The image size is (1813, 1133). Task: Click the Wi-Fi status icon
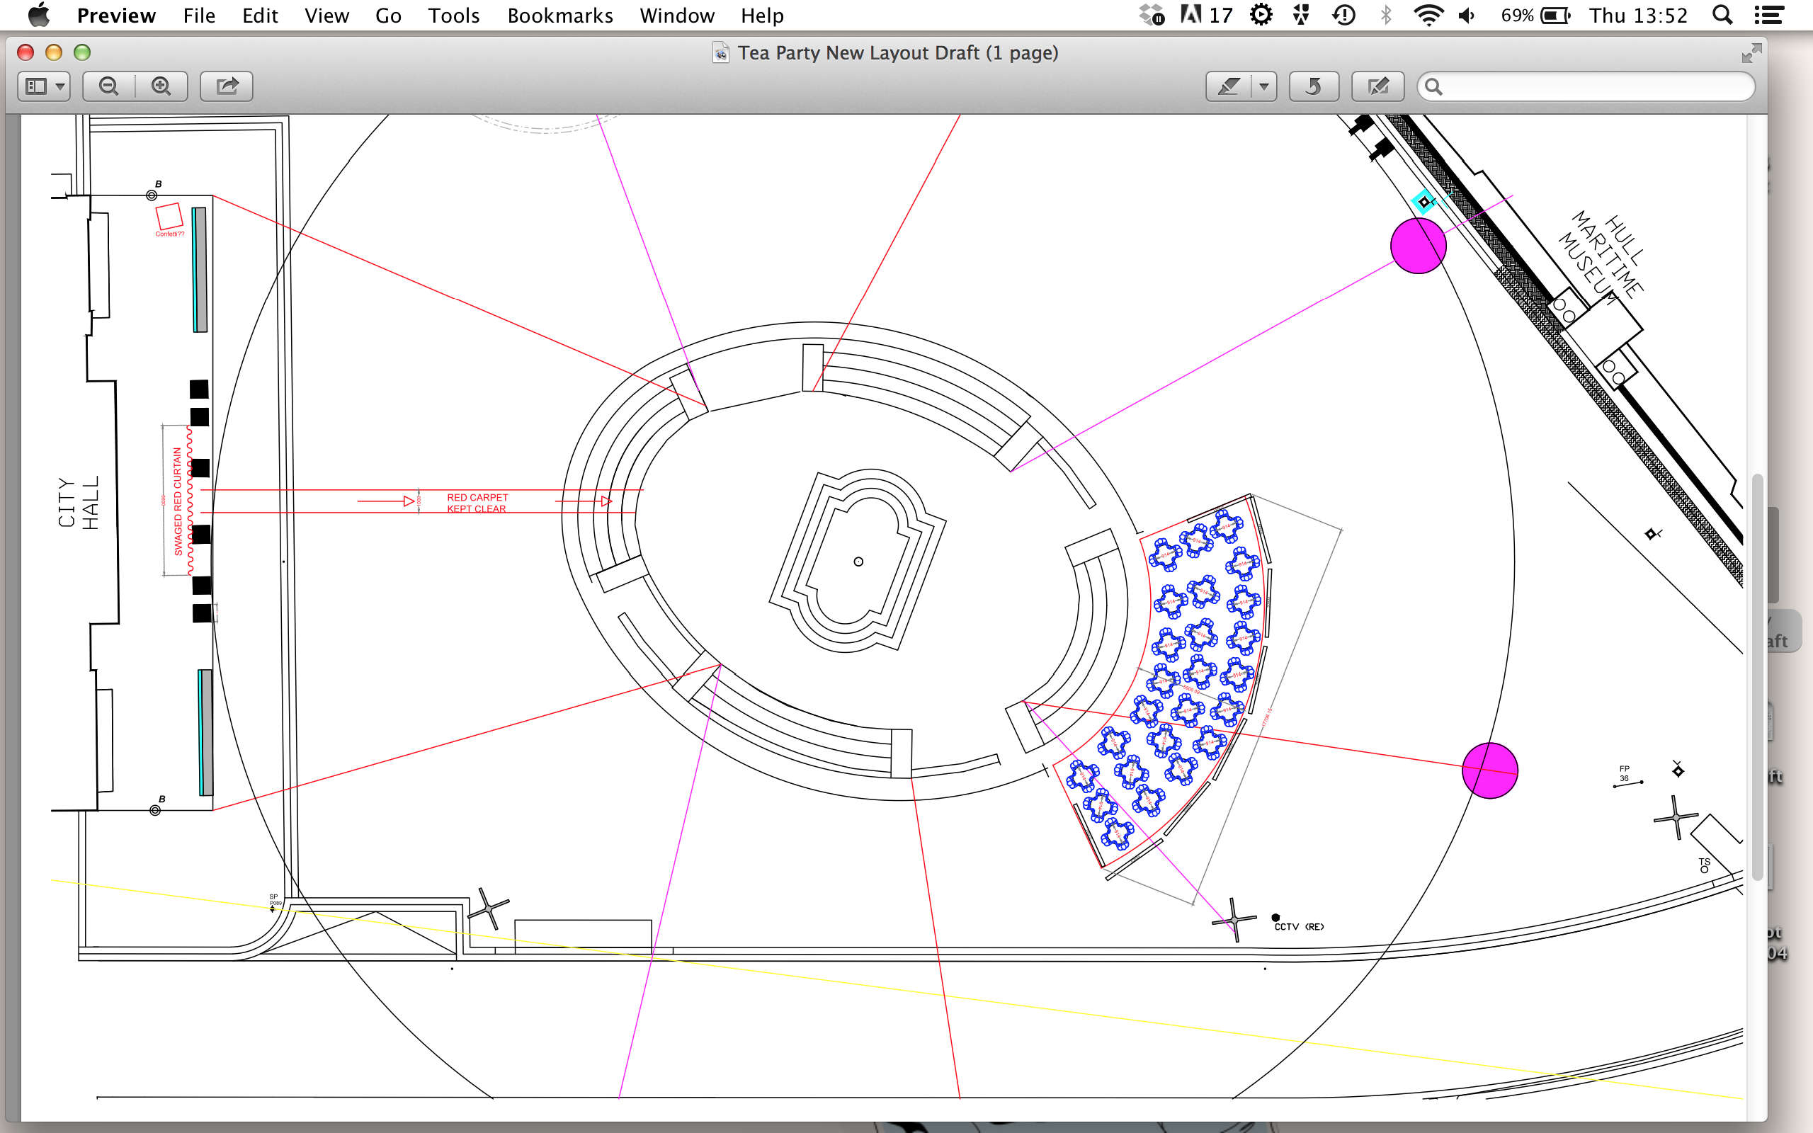pyautogui.click(x=1428, y=15)
